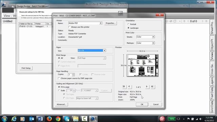The height and width of the screenshot is (122, 217).
Task: Select the All print range option
Action: click(x=59, y=58)
